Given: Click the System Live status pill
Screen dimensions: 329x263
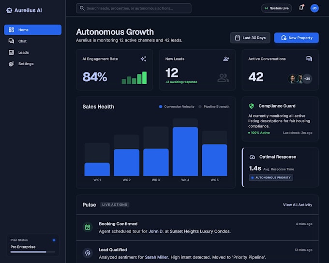Looking at the screenshot, I should click(276, 8).
